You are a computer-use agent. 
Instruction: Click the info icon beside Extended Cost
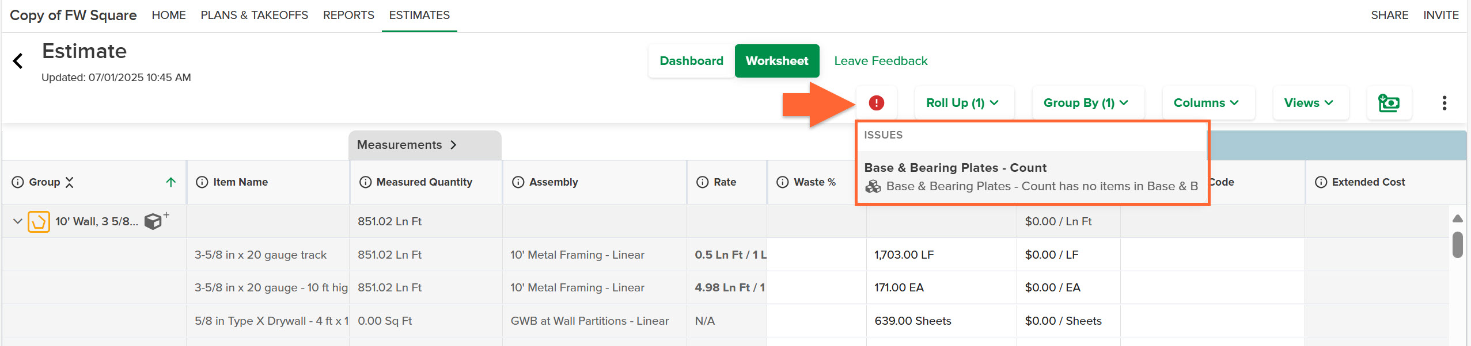coord(1321,182)
